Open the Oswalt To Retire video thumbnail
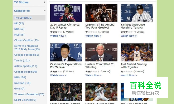 [x=101, y=92]
